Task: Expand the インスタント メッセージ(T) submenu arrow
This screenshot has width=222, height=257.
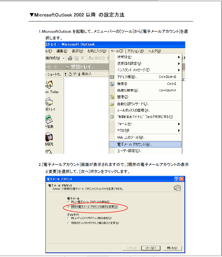Action: [179, 70]
